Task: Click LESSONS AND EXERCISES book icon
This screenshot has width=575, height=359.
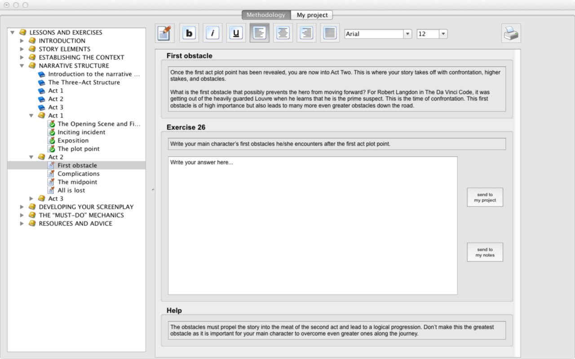Action: 22,32
